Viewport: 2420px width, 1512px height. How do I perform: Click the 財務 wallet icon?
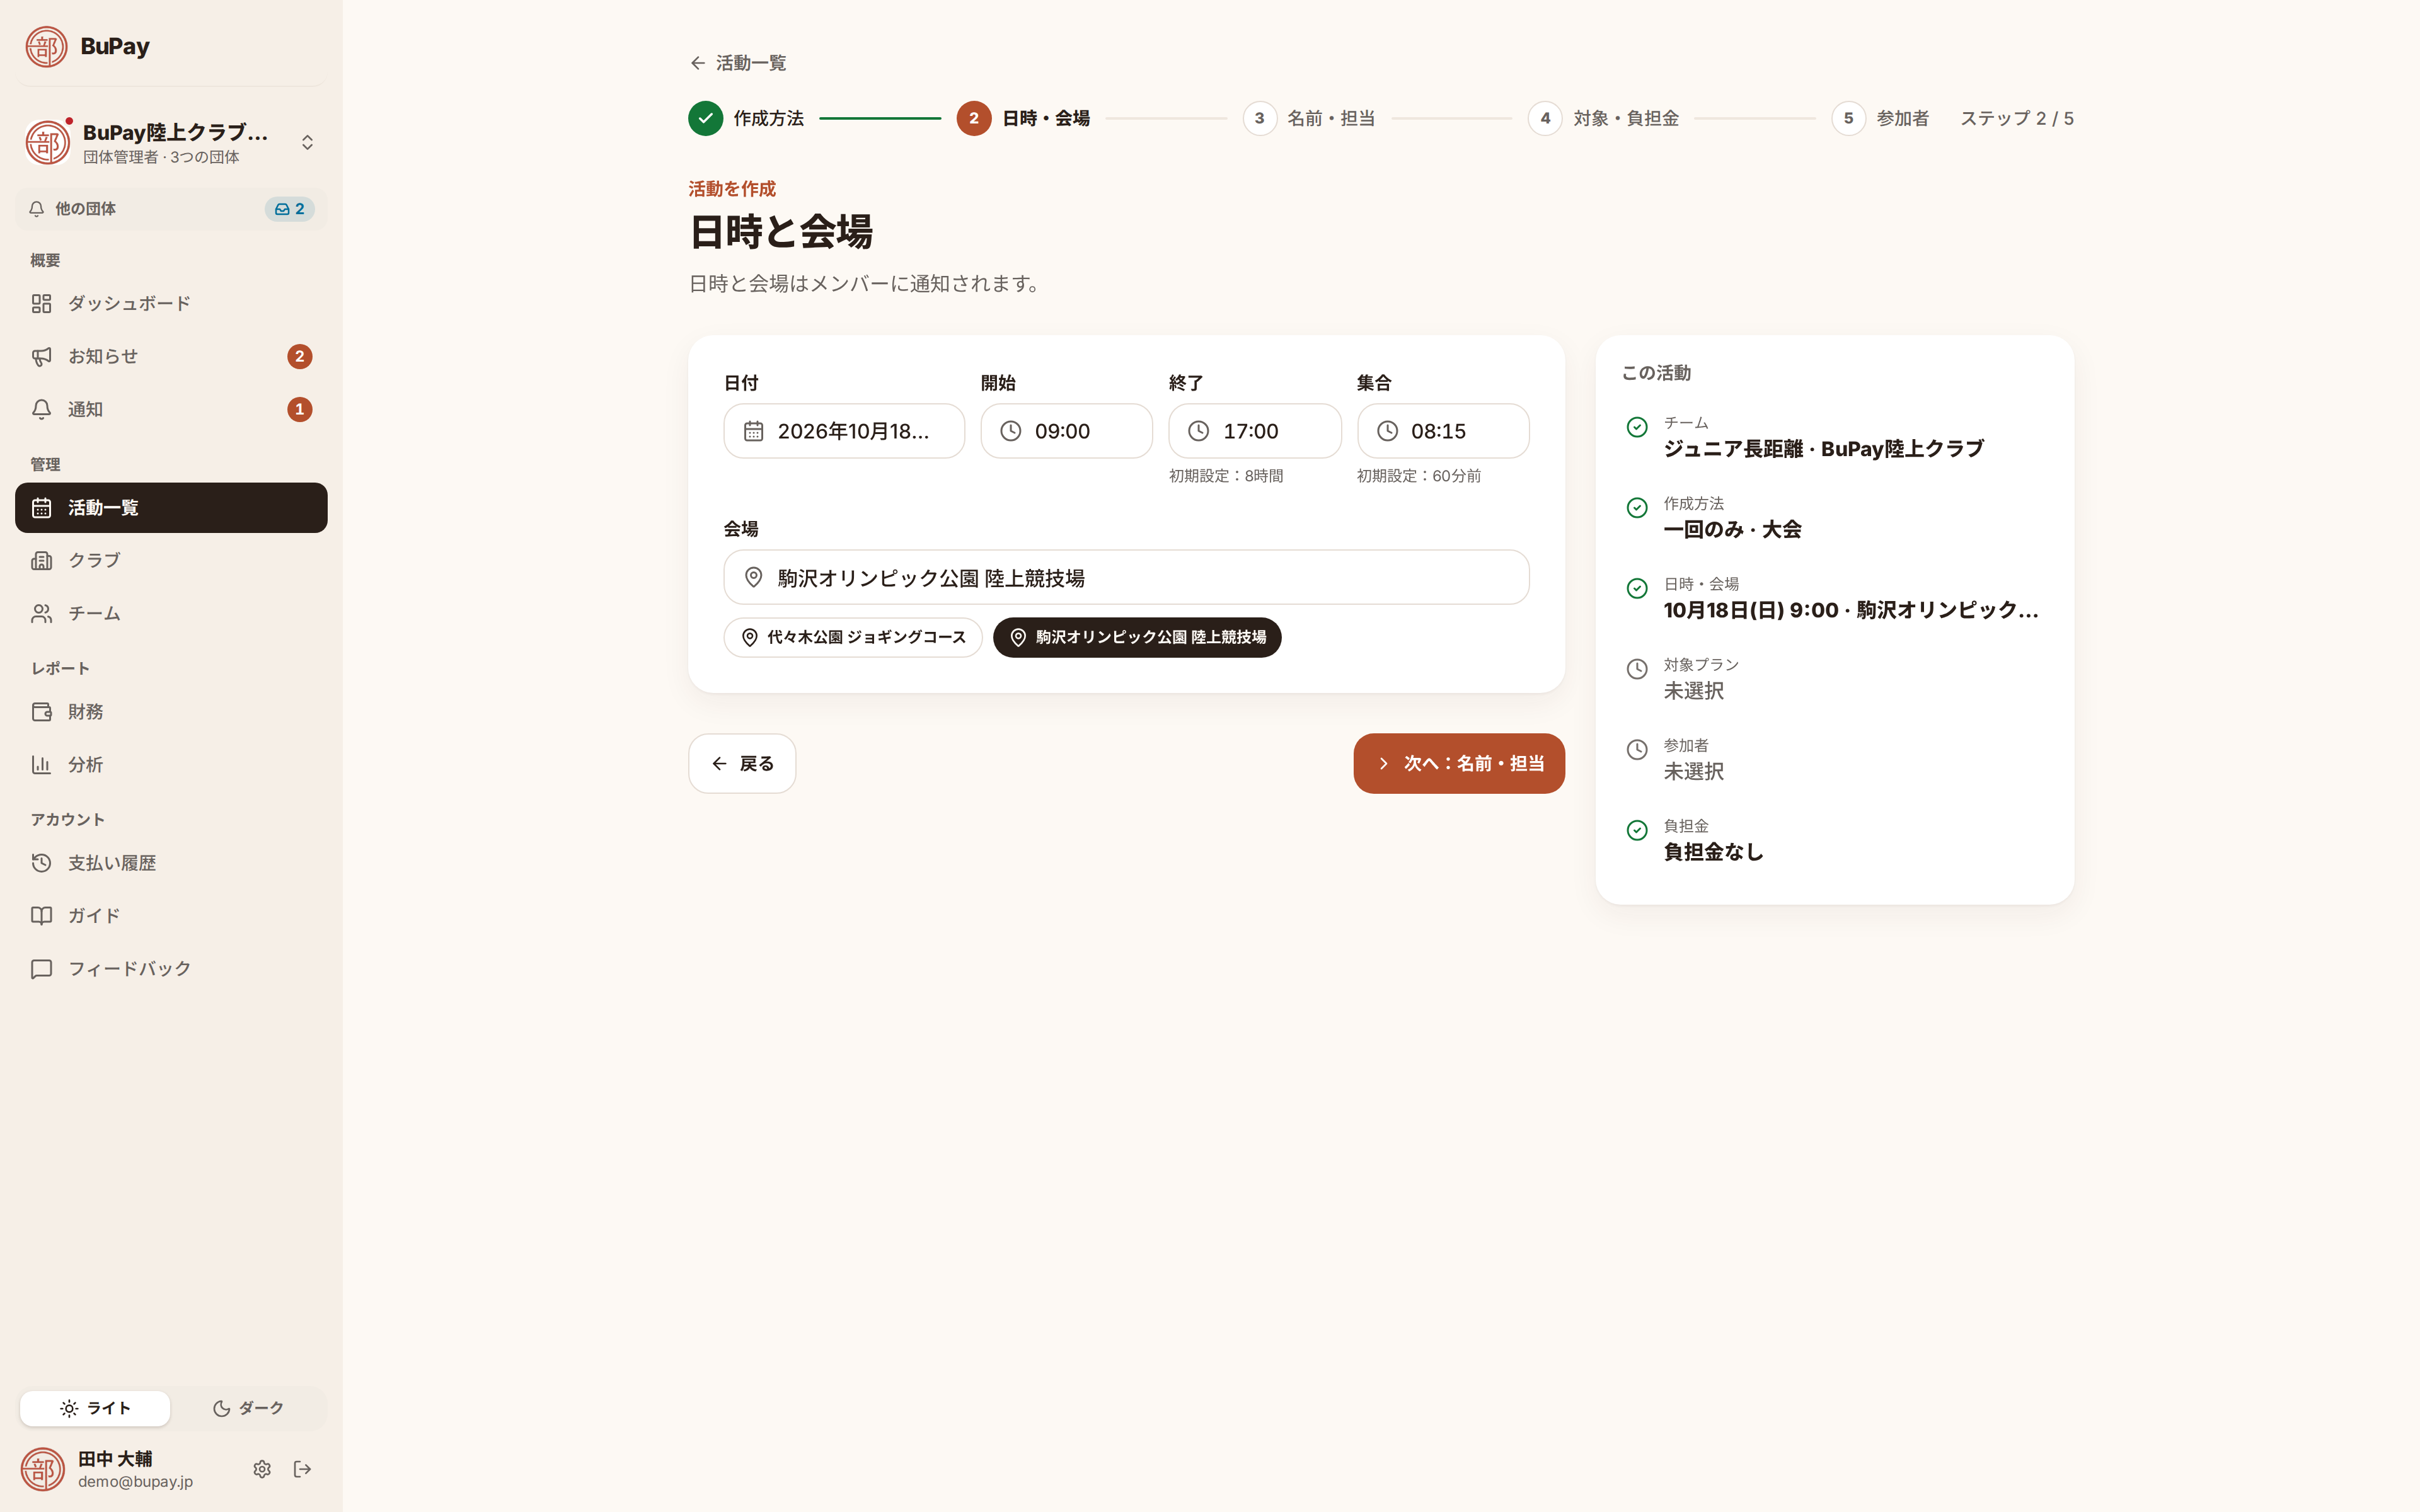pyautogui.click(x=41, y=712)
